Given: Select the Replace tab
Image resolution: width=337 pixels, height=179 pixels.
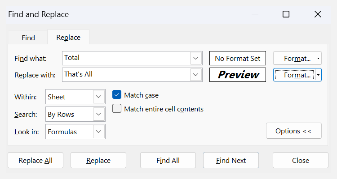Looking at the screenshot, I should 68,38.
